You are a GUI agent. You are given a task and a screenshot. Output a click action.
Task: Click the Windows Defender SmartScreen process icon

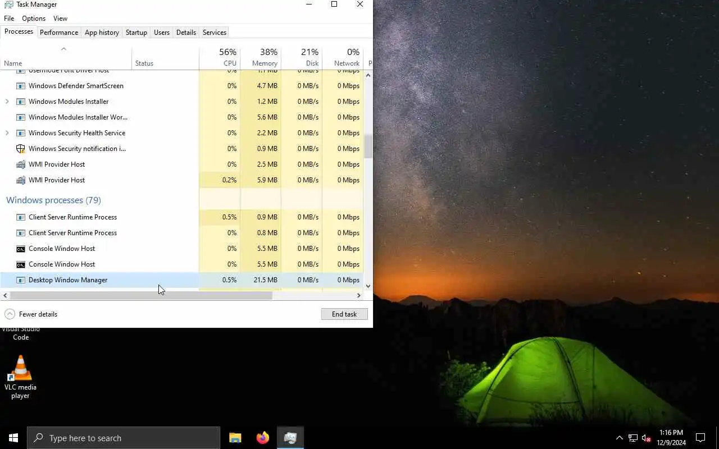click(21, 86)
